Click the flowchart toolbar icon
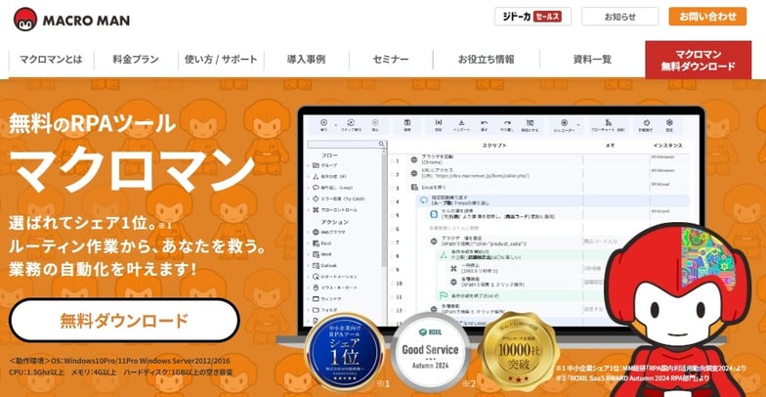 coord(608,123)
